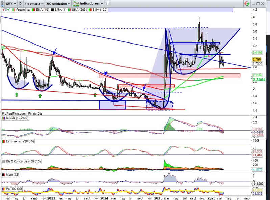Click the SMA (4) black color swatch
Screen dimensions: 270x200
52,10
